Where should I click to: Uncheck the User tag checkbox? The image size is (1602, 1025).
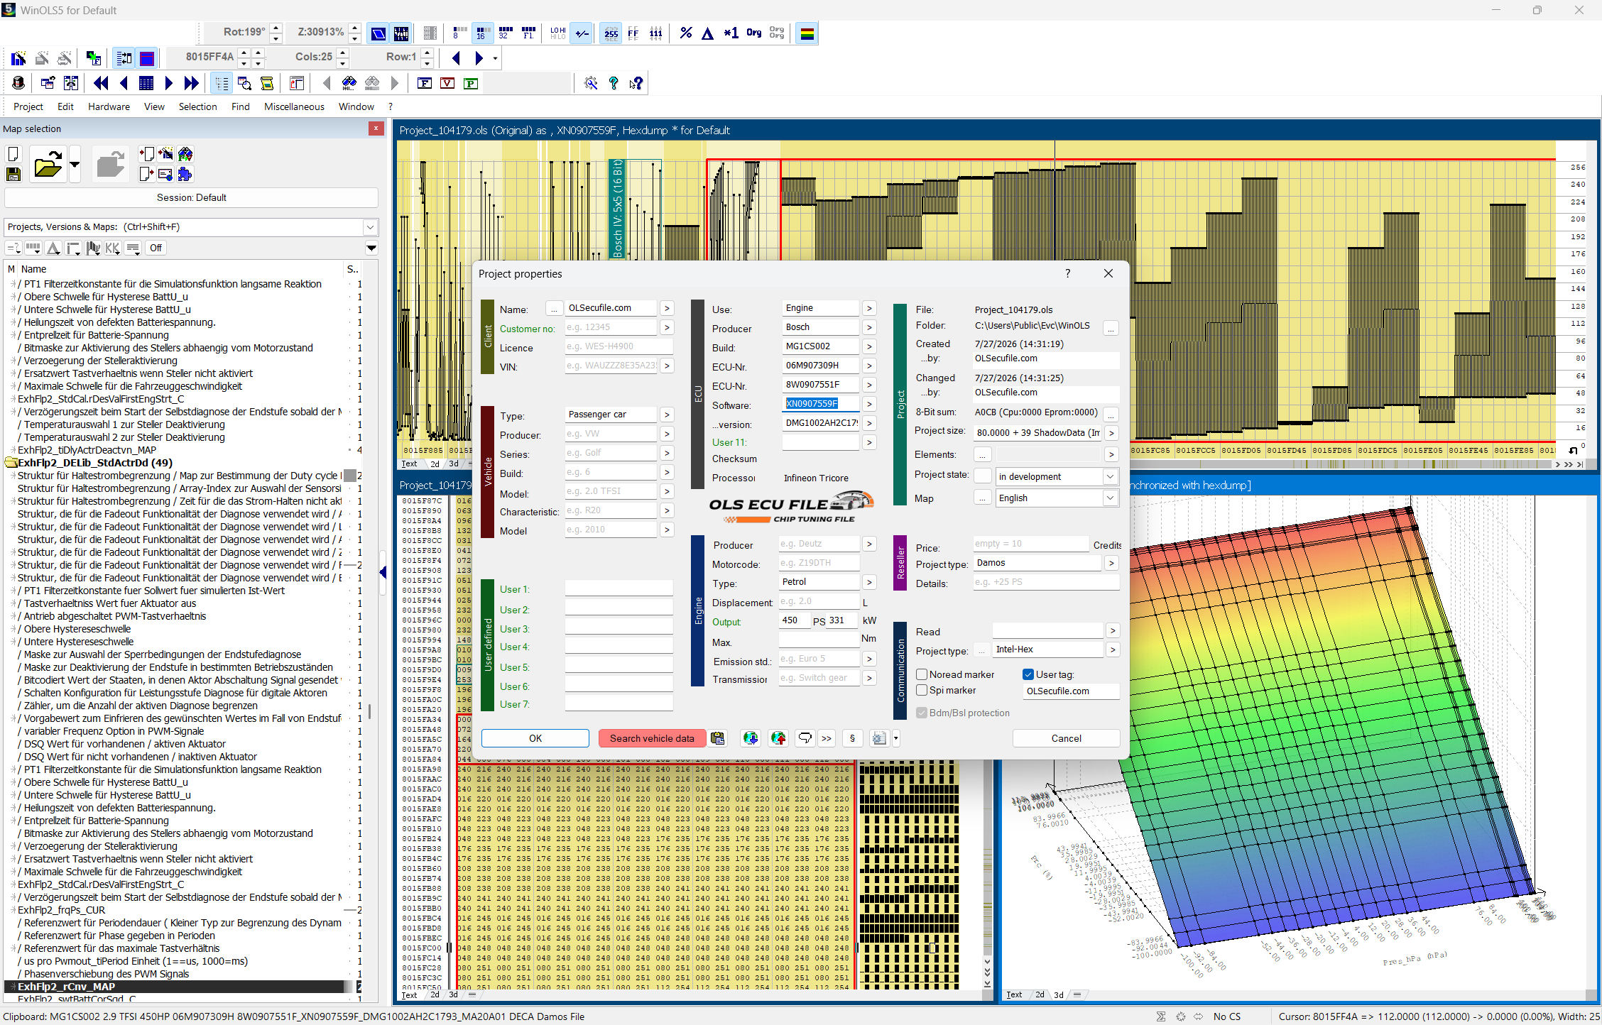pyautogui.click(x=1028, y=674)
